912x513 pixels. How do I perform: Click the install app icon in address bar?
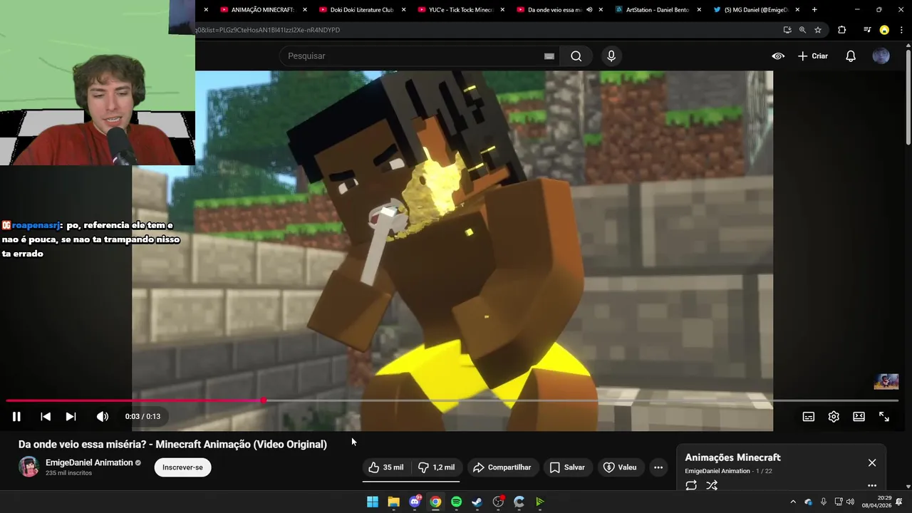pyautogui.click(x=787, y=30)
